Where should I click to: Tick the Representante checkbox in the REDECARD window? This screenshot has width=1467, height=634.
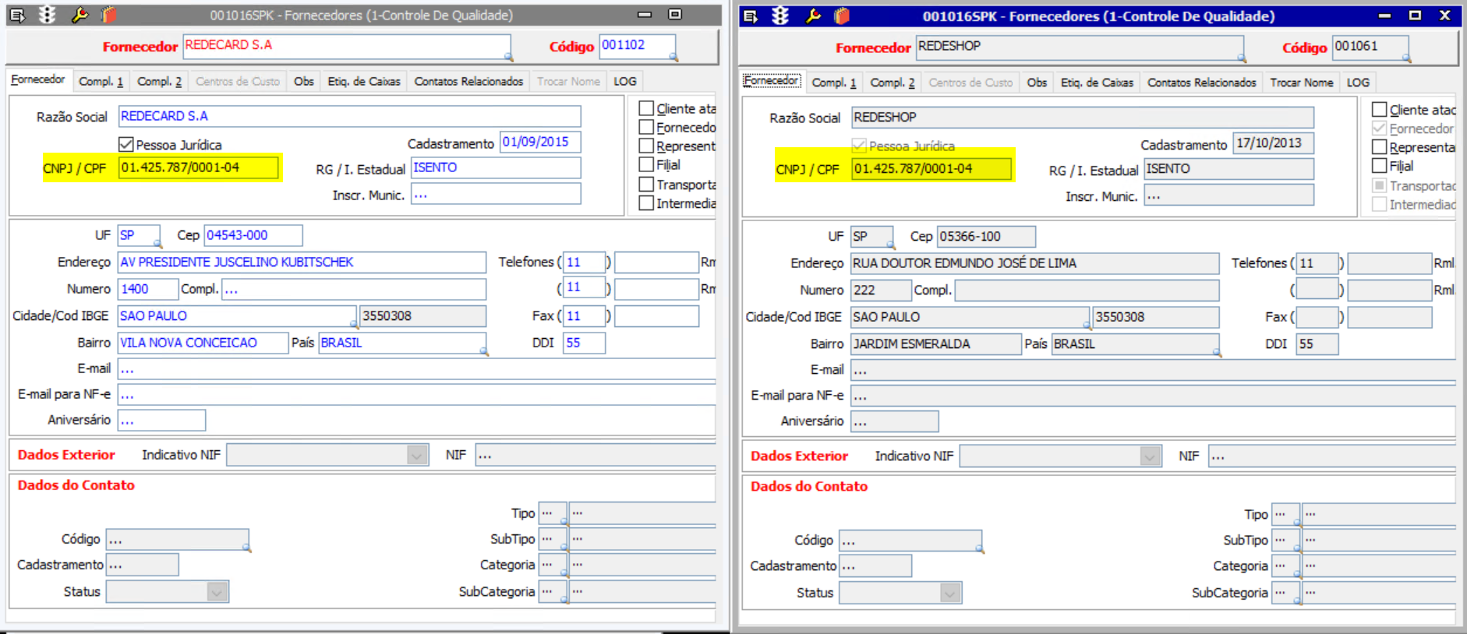pos(646,146)
